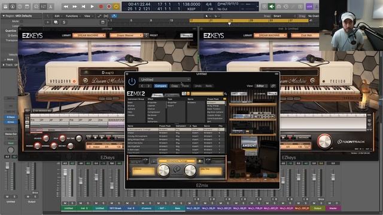Toggle the yellow Cycle button
Image resolution: width=383 pixels, height=215 pixels.
tap(116, 7)
